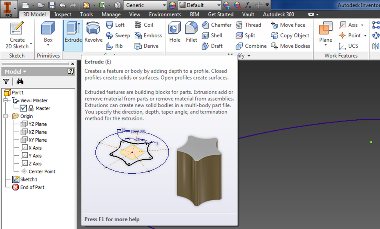Start Create 2D Sketch

[x=17, y=36]
